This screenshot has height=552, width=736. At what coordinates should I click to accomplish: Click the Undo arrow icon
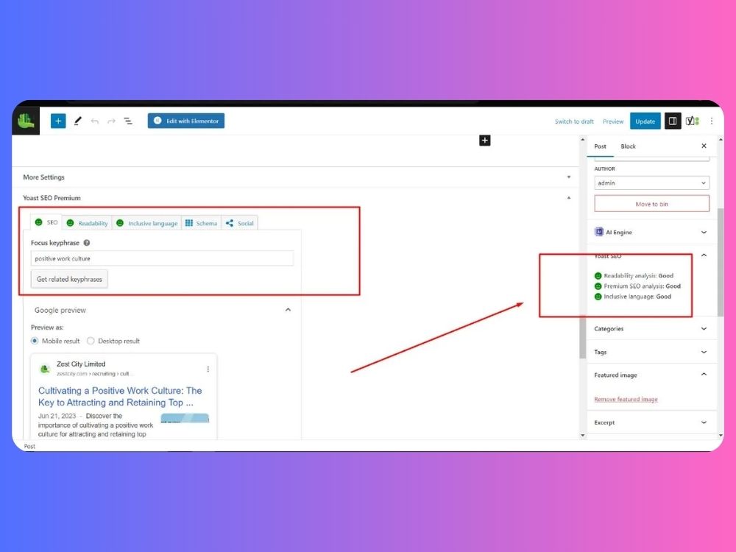pos(95,121)
